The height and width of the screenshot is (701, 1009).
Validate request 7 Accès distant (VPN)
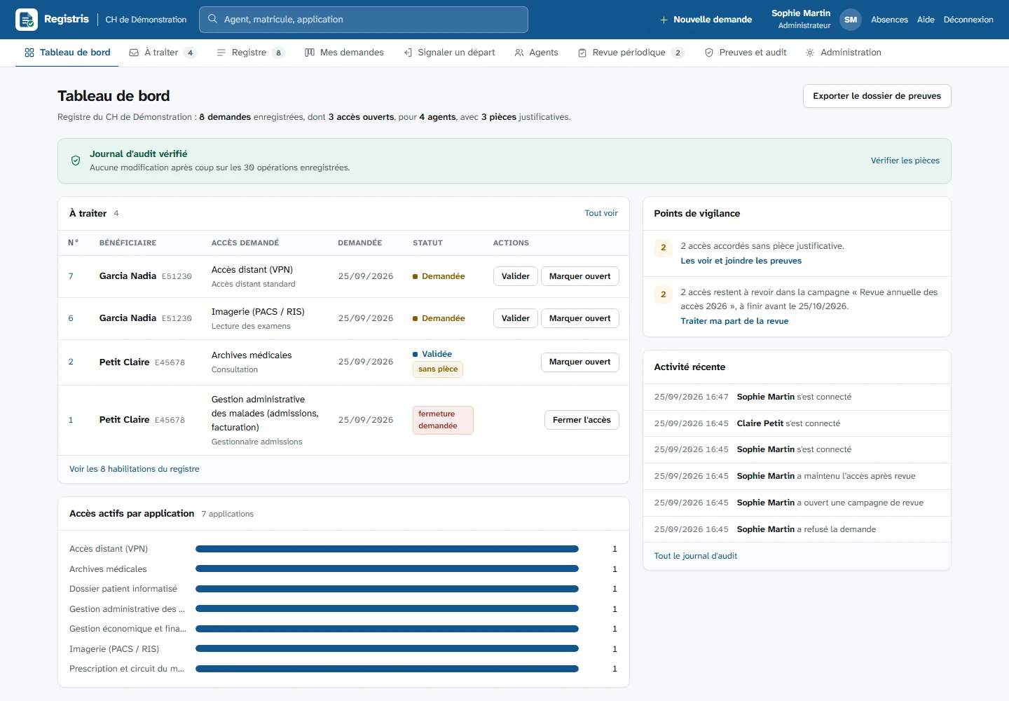tap(516, 276)
